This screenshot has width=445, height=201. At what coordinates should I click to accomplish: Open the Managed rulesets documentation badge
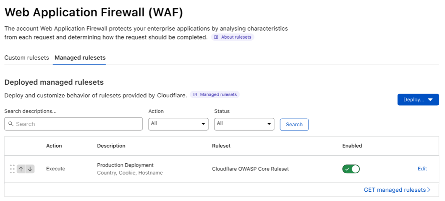(x=215, y=94)
